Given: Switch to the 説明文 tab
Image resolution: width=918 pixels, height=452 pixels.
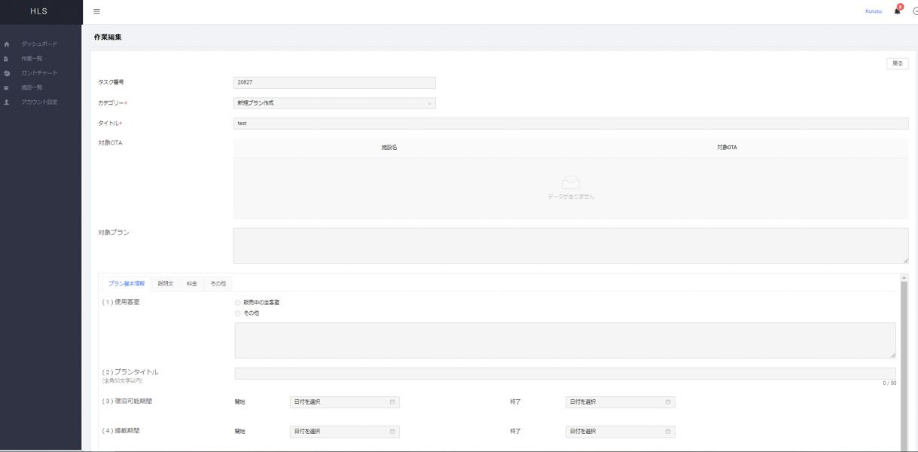Looking at the screenshot, I should click(x=165, y=283).
